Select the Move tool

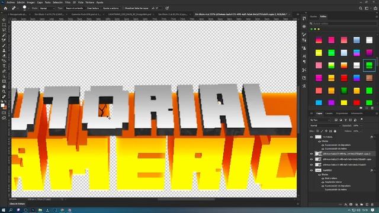coord(4,20)
